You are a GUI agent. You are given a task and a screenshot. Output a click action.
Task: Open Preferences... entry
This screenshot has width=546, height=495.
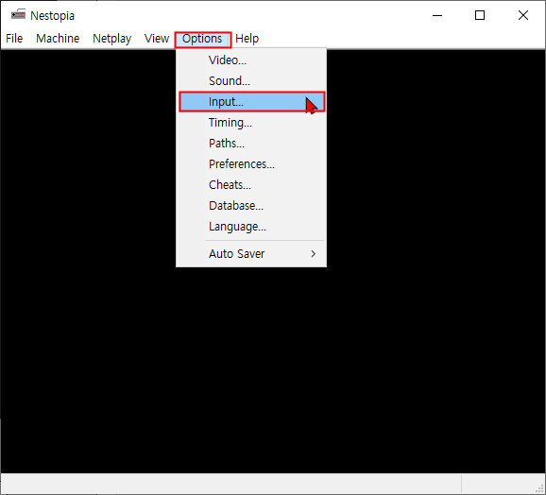252,164
